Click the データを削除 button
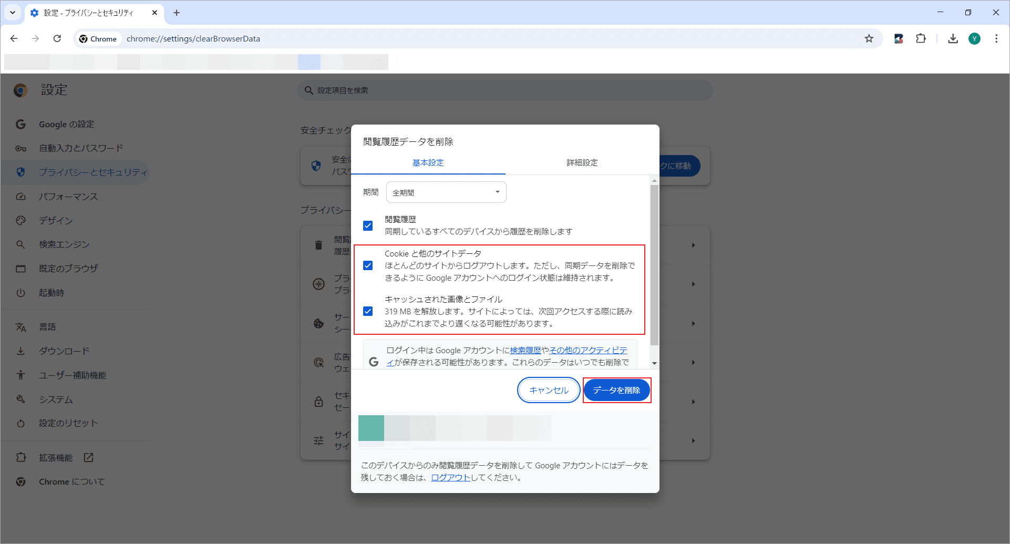This screenshot has width=1010, height=544. coord(616,390)
